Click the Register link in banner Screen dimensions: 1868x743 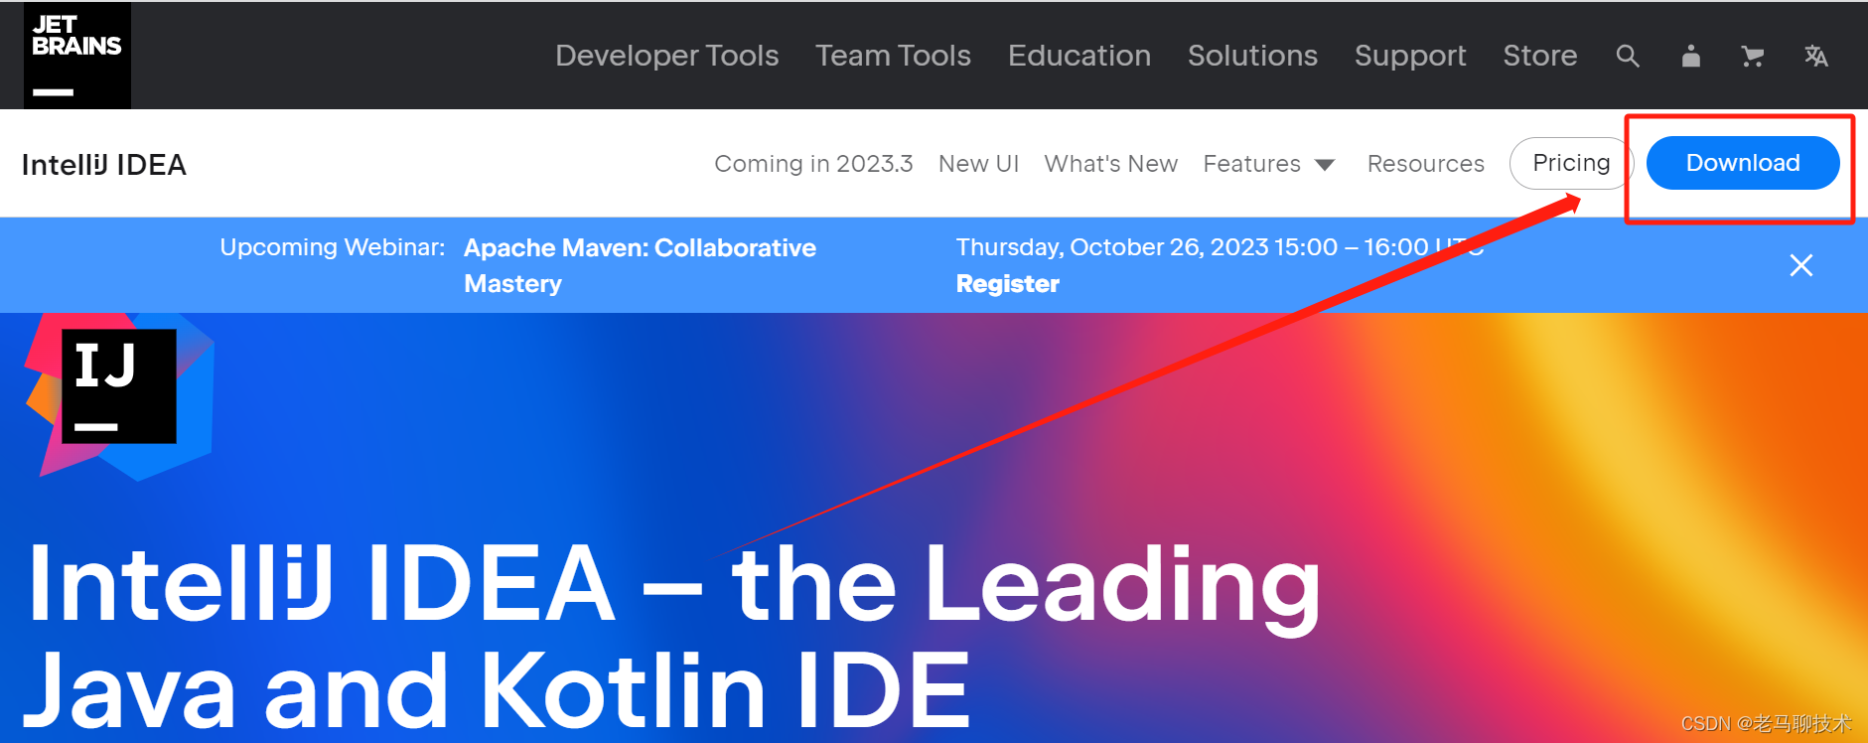click(x=1007, y=284)
